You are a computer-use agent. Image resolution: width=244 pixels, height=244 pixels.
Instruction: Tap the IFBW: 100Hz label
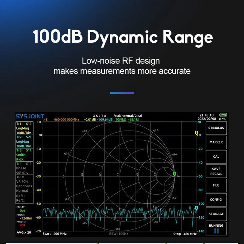(x=118, y=234)
